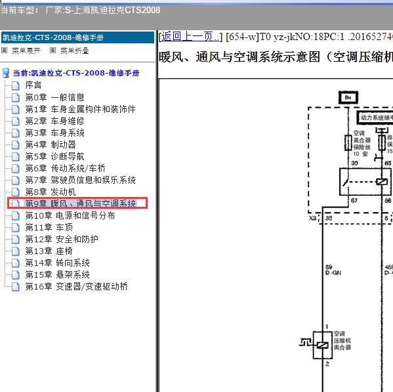
Task: Click the 菜单折叠 square icon
Action: click(52, 51)
